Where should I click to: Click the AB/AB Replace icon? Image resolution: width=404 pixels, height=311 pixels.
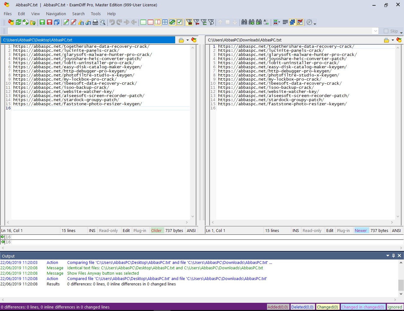click(x=266, y=22)
